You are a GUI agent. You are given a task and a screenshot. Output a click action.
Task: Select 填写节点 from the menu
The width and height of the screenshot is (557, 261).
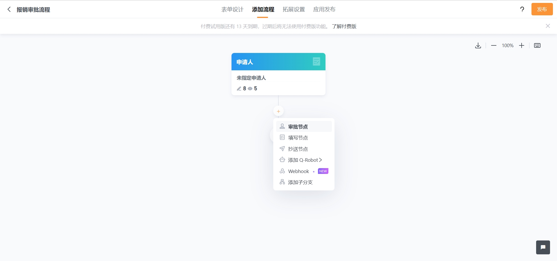pyautogui.click(x=304, y=138)
